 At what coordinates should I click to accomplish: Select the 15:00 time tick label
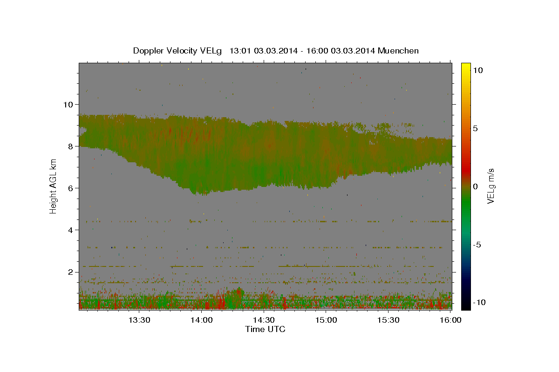coord(326,320)
